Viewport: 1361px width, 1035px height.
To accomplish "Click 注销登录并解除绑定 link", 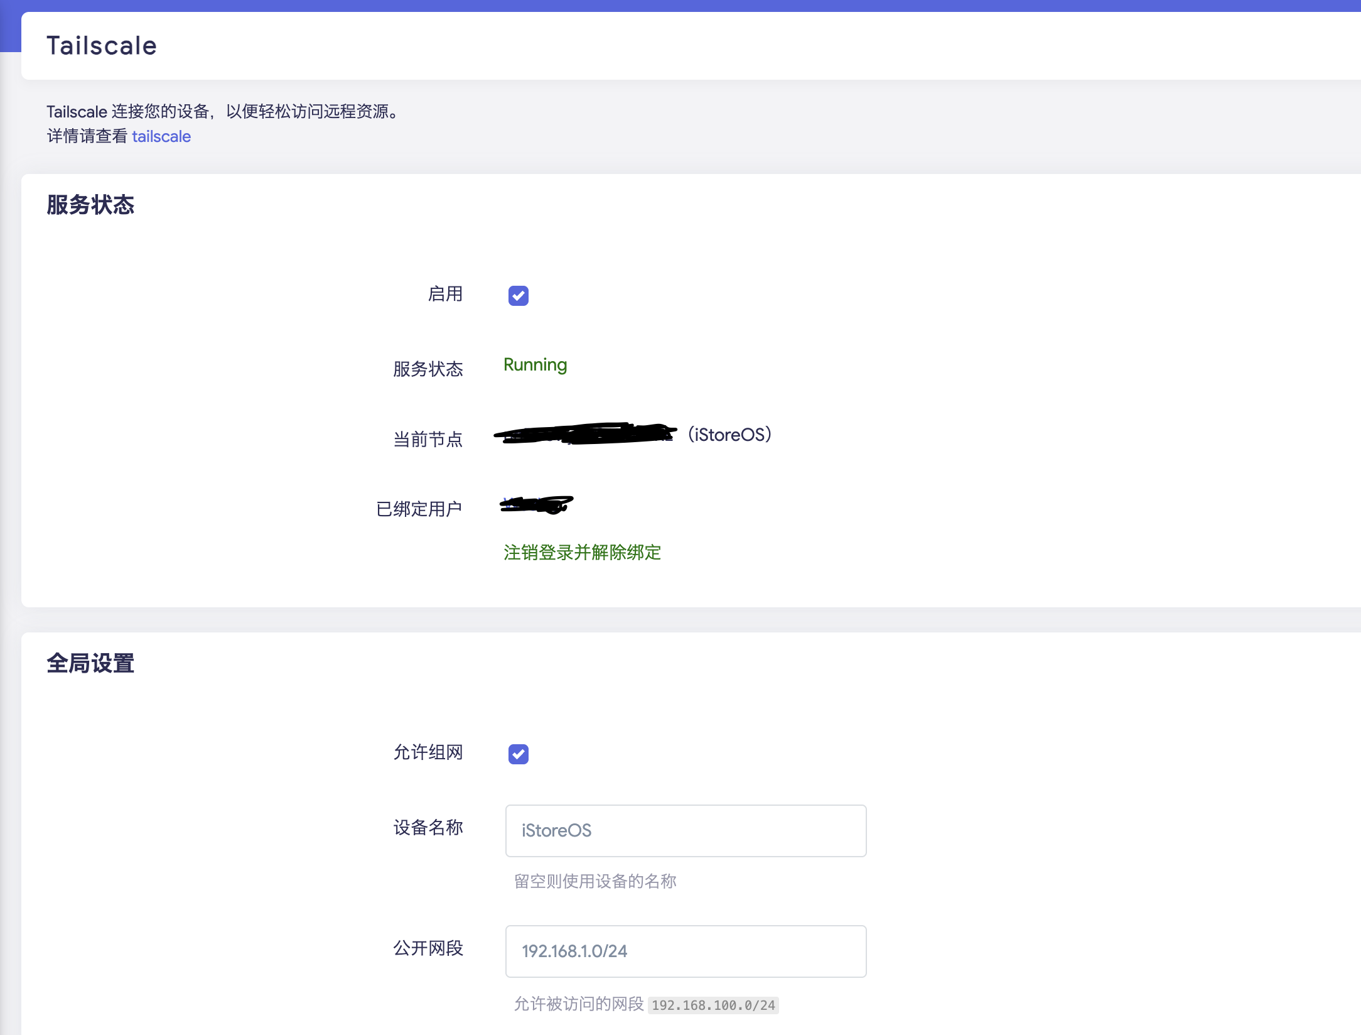I will [582, 552].
